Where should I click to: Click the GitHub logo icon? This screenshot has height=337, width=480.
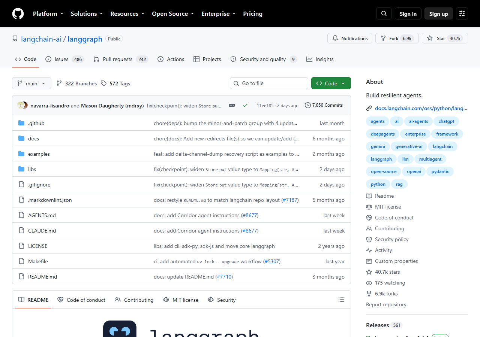pos(18,13)
